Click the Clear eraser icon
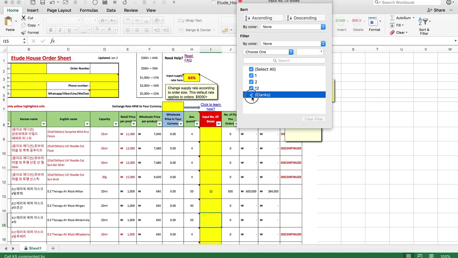The height and width of the screenshot is (258, 458). (x=392, y=33)
